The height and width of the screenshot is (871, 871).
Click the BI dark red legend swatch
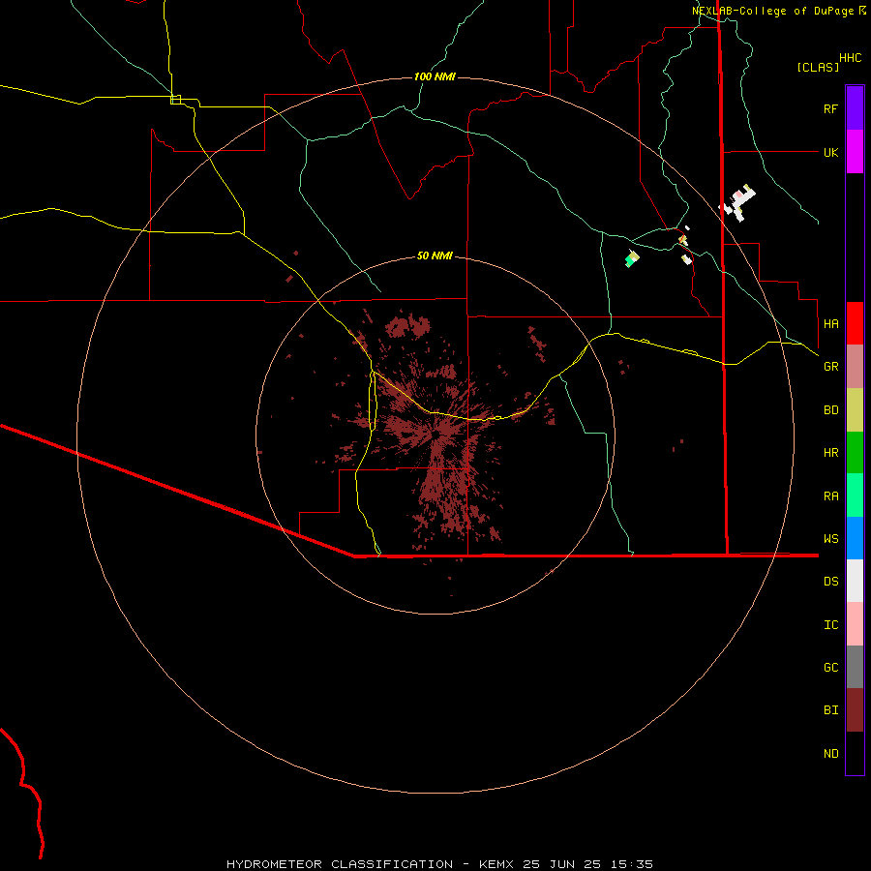(x=855, y=710)
